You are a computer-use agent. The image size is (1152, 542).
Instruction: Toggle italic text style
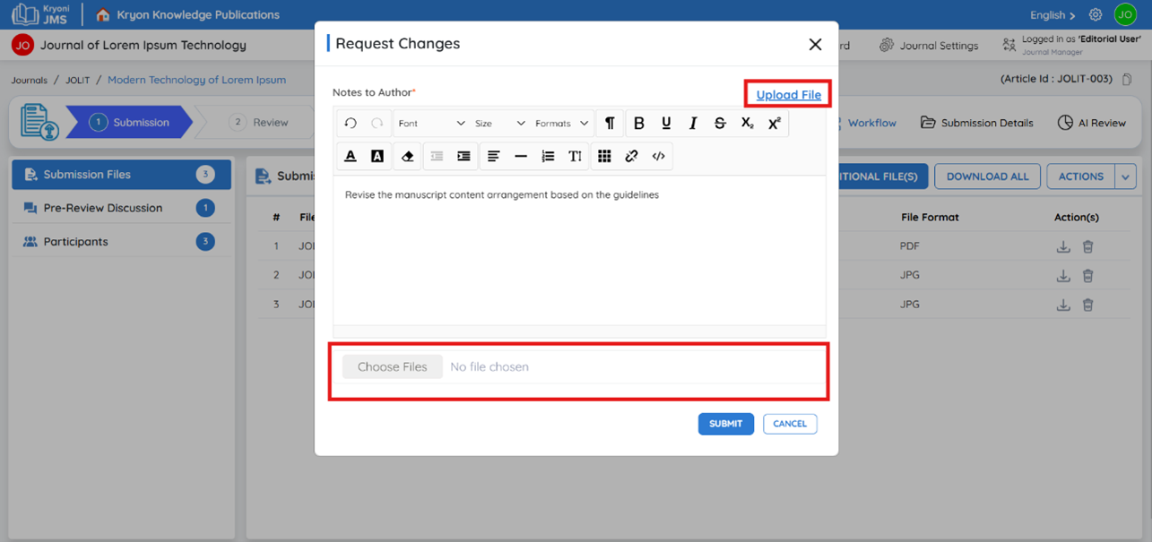(693, 123)
